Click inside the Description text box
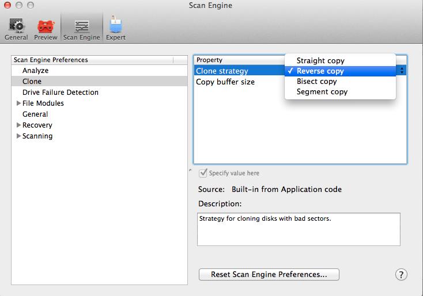Viewport: 423px width, 296px height. coord(299,229)
